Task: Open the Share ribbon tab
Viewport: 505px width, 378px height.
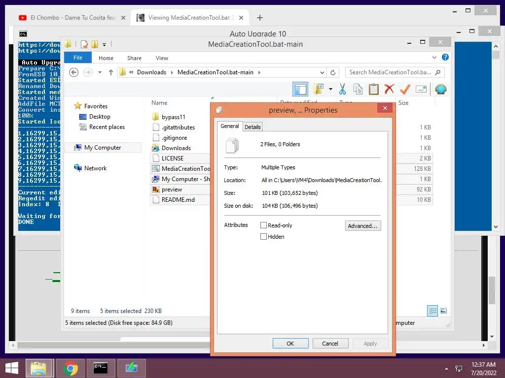Action: click(134, 58)
